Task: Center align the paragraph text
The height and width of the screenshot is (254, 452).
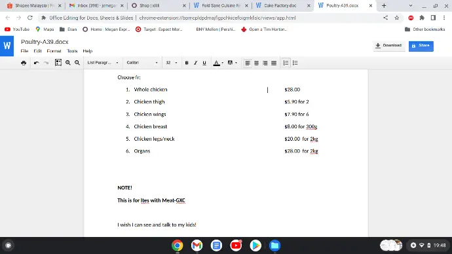Action: pyautogui.click(x=256, y=63)
